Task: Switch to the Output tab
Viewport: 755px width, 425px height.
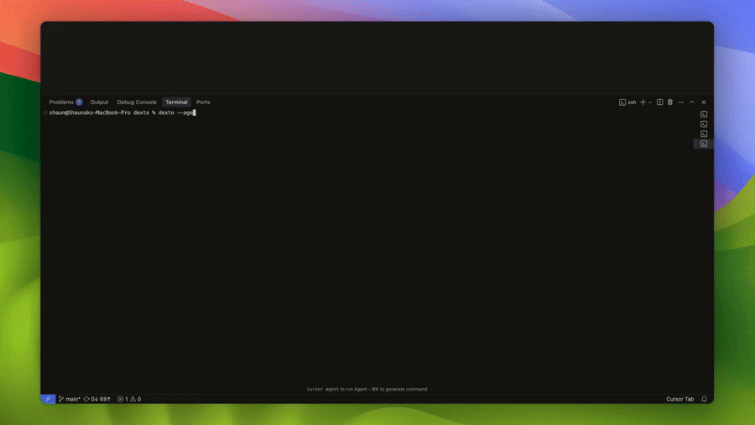Action: [x=100, y=102]
